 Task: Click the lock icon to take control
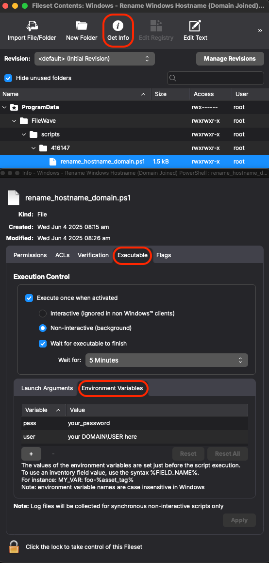(14, 546)
